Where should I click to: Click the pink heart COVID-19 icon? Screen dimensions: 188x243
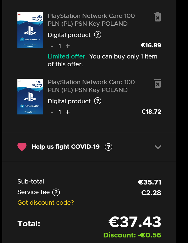coord(22,147)
